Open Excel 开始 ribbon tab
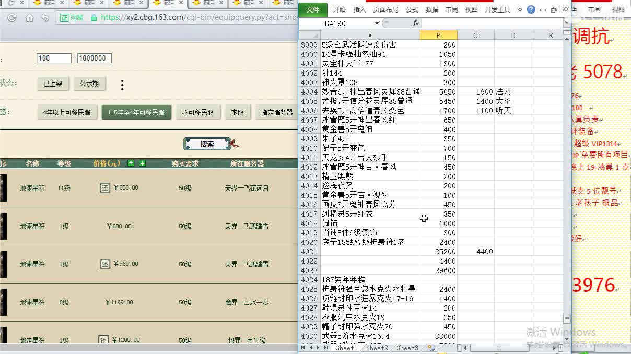This screenshot has height=354, width=631. tap(340, 9)
